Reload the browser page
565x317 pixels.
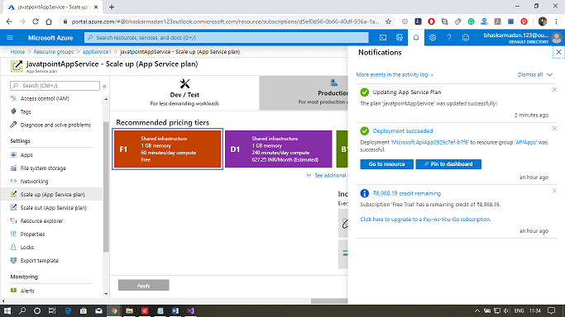point(36,21)
